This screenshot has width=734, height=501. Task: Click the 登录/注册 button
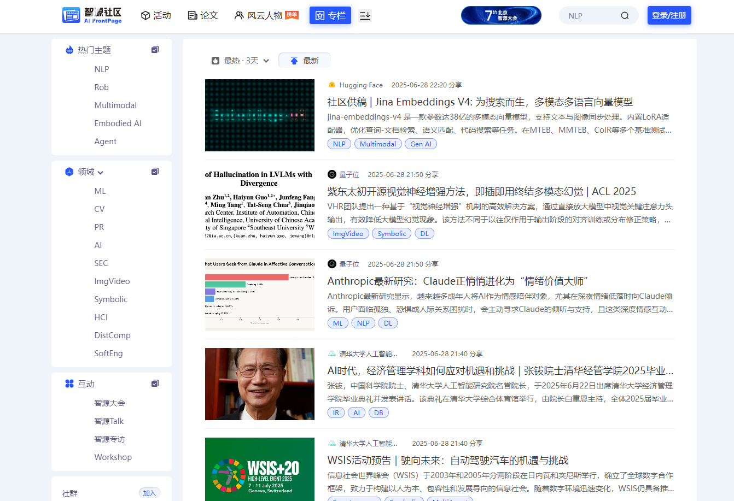(669, 15)
